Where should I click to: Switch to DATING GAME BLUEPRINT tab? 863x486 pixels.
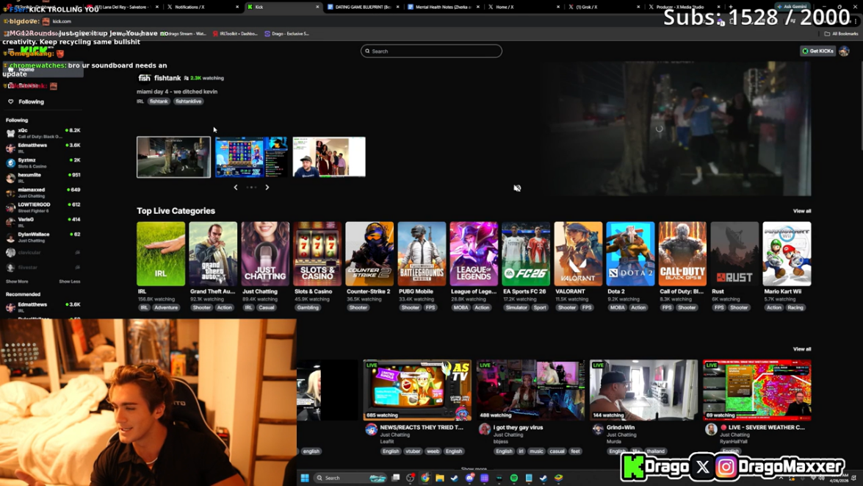[x=364, y=7]
